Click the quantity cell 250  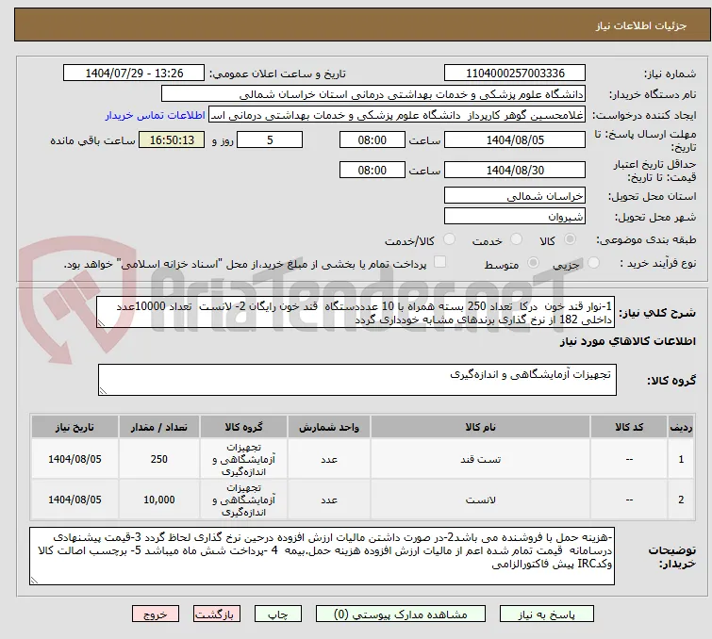pyautogui.click(x=159, y=459)
